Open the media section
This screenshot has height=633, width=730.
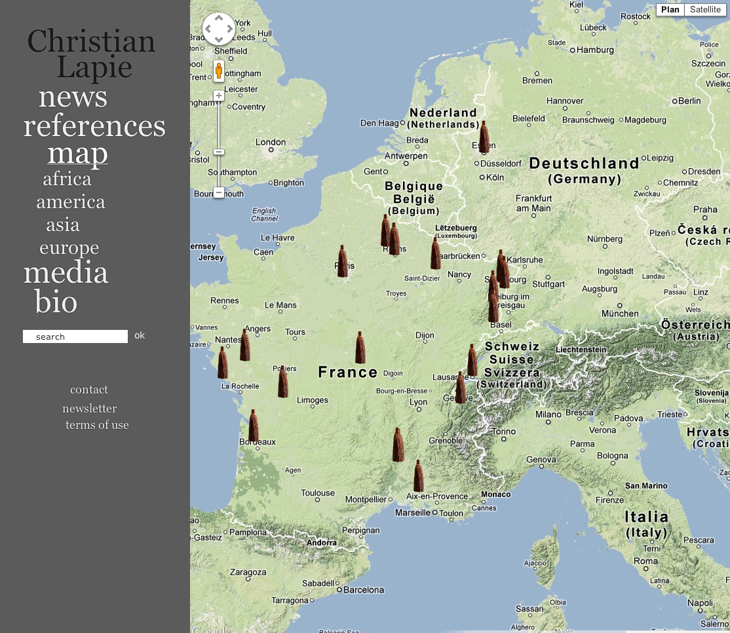[x=66, y=272]
